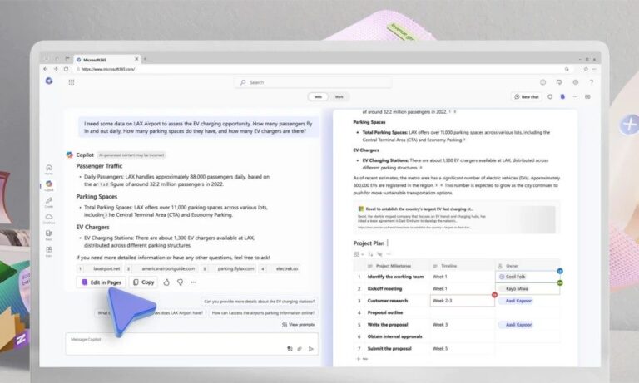This screenshot has width=639, height=383.
Task: Click the Search field at top
Action: coord(313,82)
